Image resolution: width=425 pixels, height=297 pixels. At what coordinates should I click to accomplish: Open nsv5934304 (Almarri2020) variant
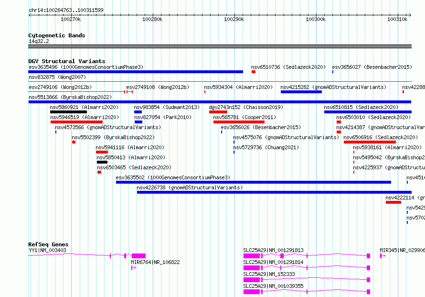[238, 87]
